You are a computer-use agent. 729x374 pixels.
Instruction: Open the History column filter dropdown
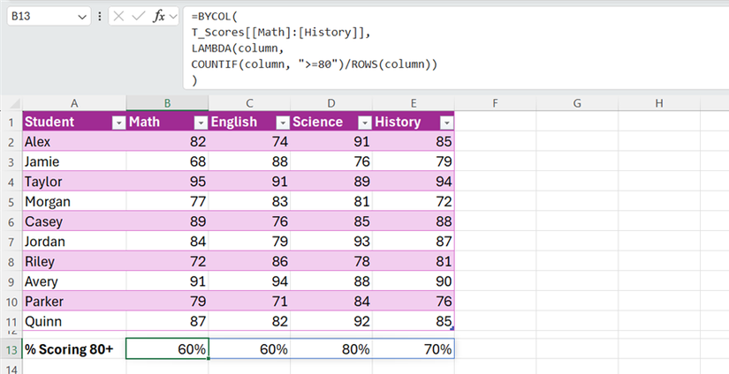447,123
